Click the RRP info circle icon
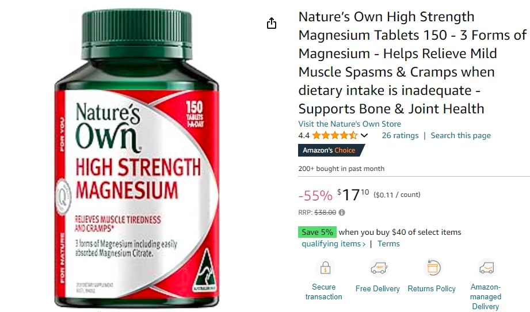Viewport: 530px width, 312px height. pyautogui.click(x=342, y=212)
